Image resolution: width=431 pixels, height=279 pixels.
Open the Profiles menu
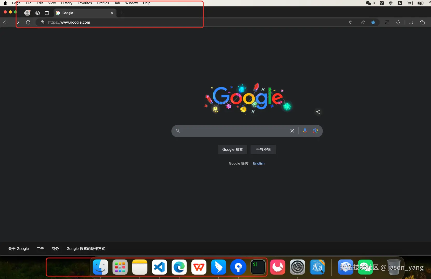tap(103, 3)
